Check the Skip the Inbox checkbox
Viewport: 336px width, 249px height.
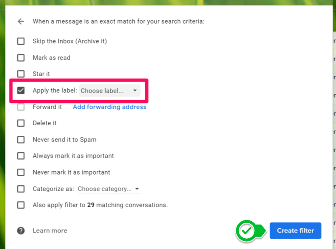[21, 41]
